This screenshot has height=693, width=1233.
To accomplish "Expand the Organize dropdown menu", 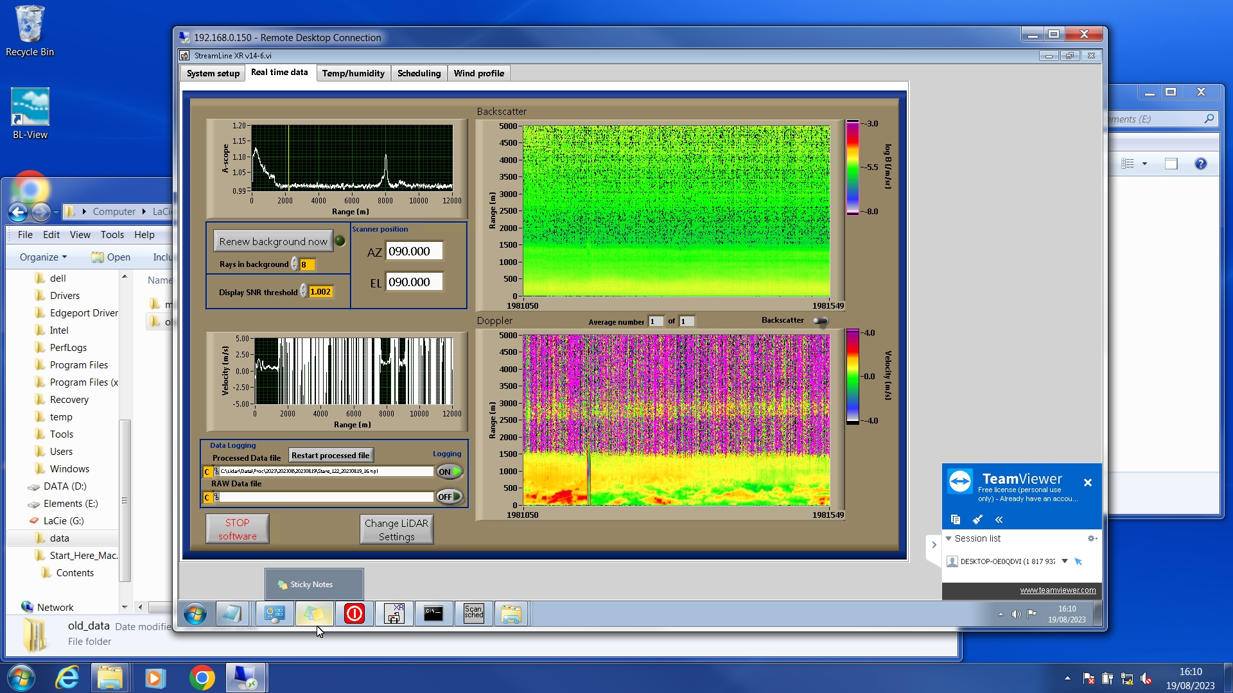I will pos(43,257).
